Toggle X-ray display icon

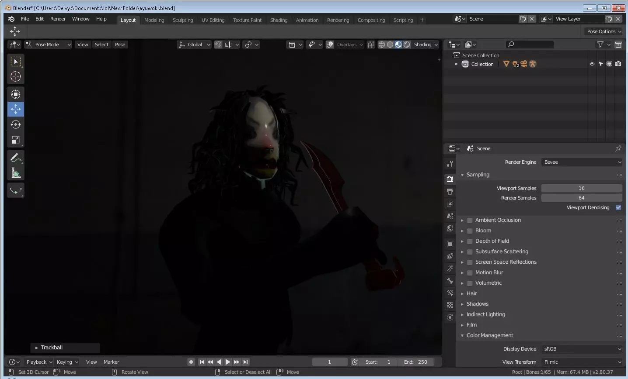(371, 45)
